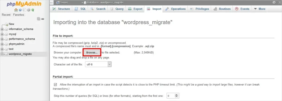Click the page settings gear icon at top right
Image resolution: width=282 pixels, height=101 pixels.
pos(274,2)
